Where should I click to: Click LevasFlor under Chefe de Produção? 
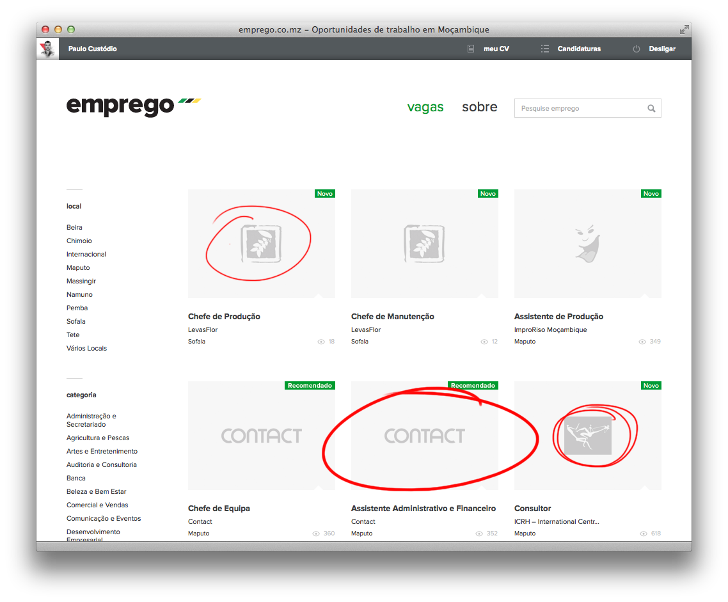pyautogui.click(x=203, y=330)
